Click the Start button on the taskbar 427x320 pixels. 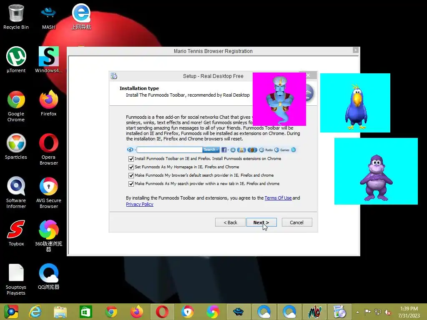tap(11, 312)
